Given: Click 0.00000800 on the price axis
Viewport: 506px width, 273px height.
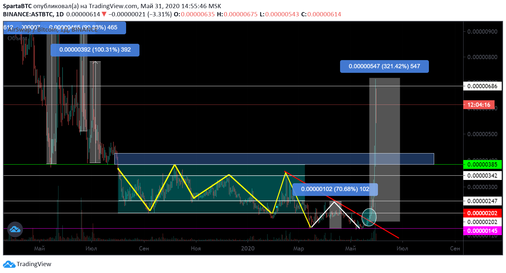Looking at the screenshot, I should pyautogui.click(x=482, y=57).
